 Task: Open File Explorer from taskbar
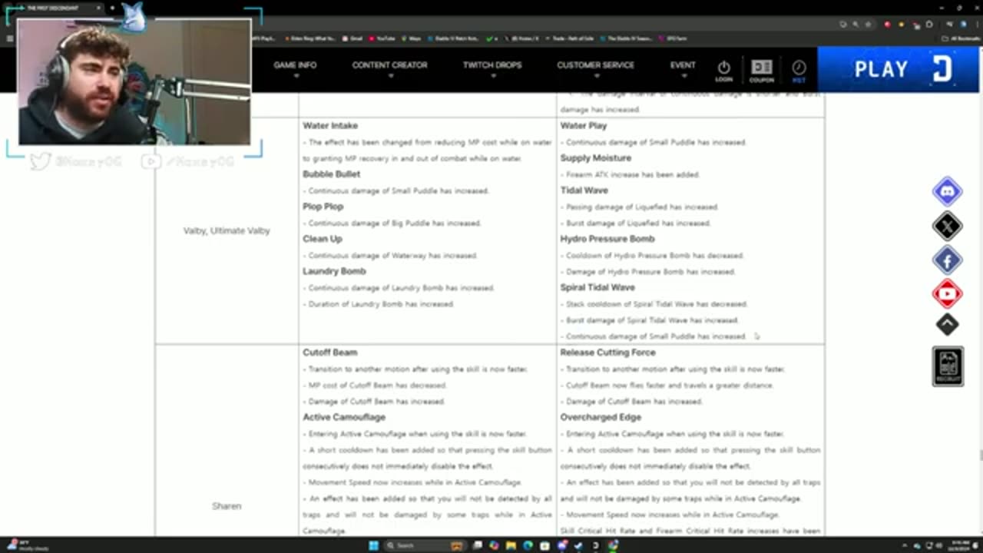click(x=511, y=545)
